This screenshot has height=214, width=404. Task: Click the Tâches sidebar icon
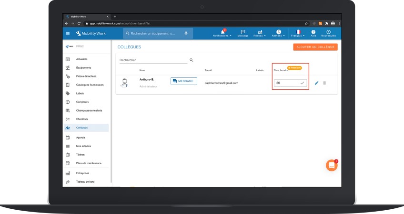pos(68,155)
